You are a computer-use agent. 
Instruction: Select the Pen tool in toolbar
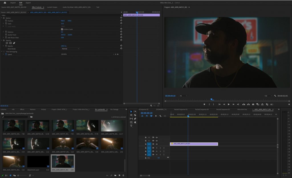point(135,119)
